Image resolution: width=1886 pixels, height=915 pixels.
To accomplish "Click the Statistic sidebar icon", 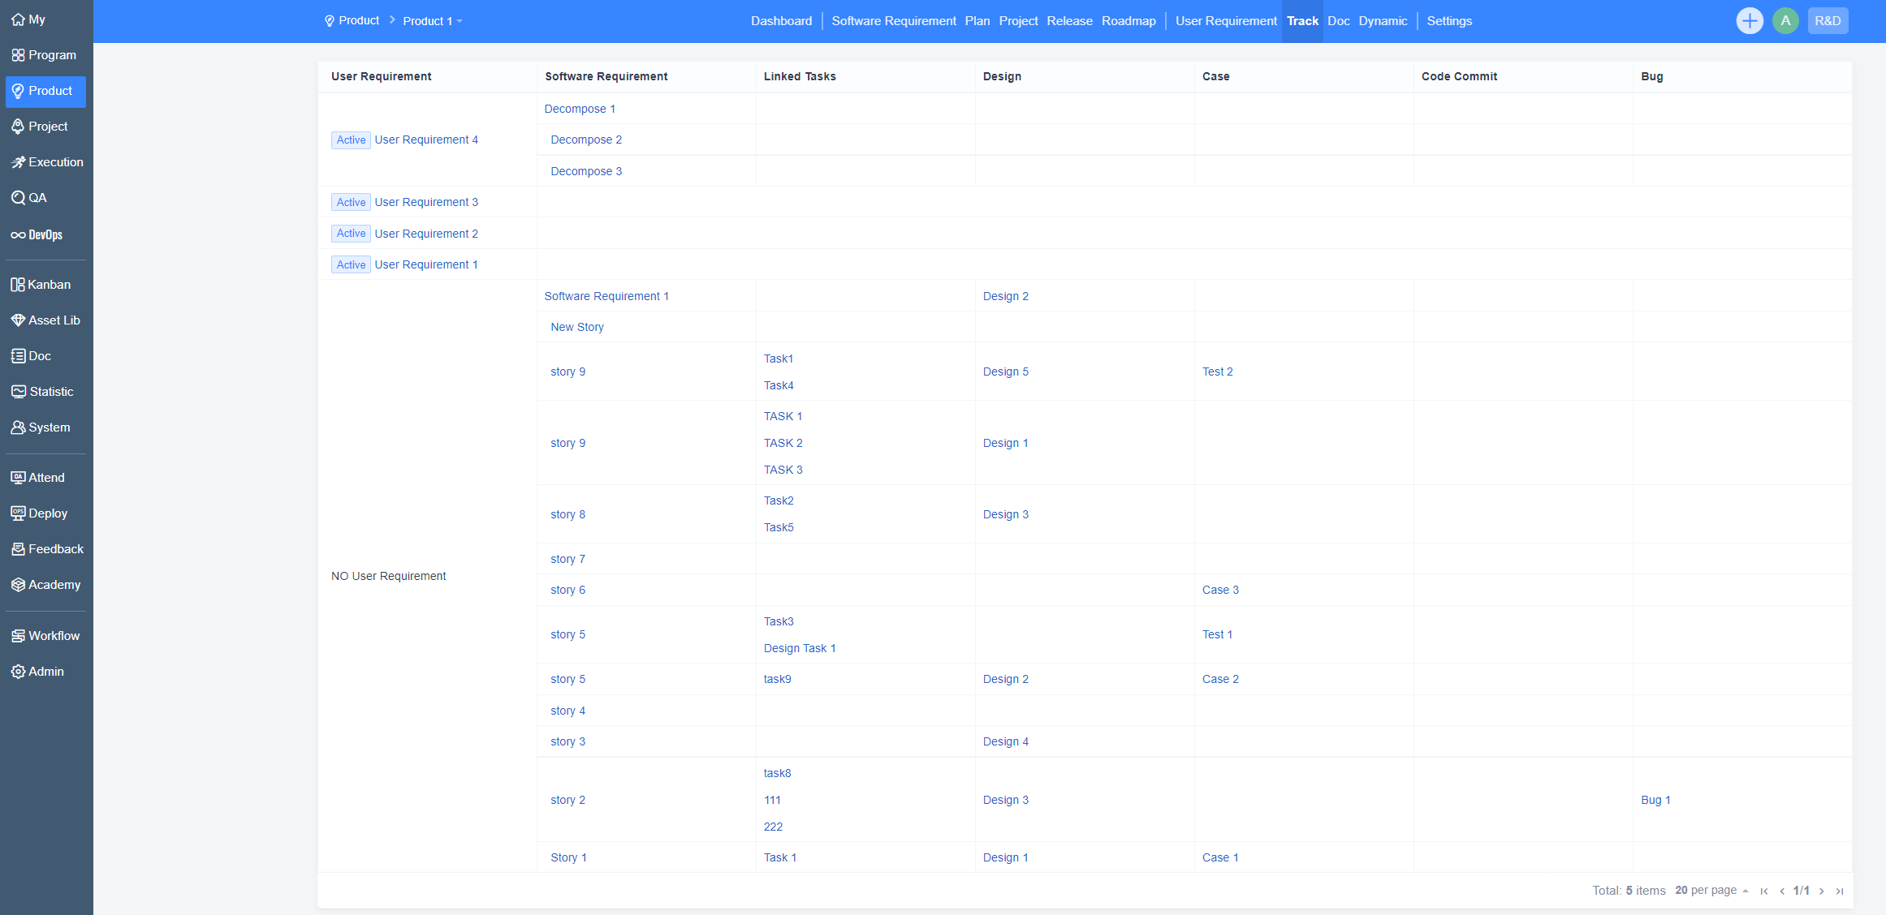I will (x=18, y=392).
